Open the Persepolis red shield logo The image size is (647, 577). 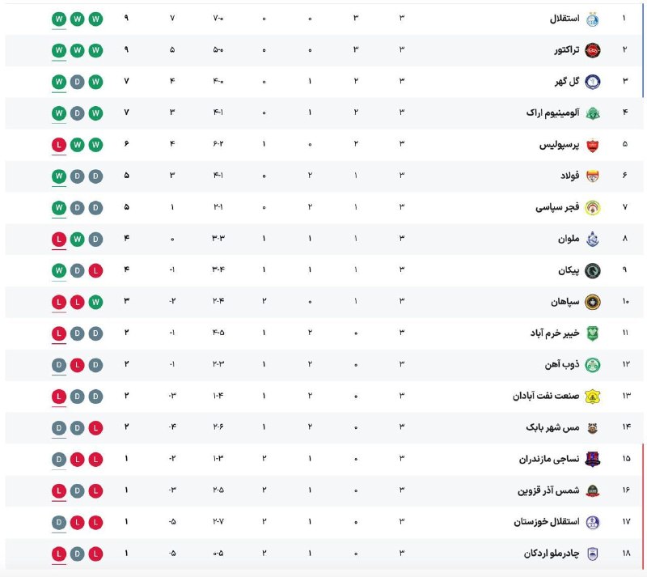click(x=593, y=145)
